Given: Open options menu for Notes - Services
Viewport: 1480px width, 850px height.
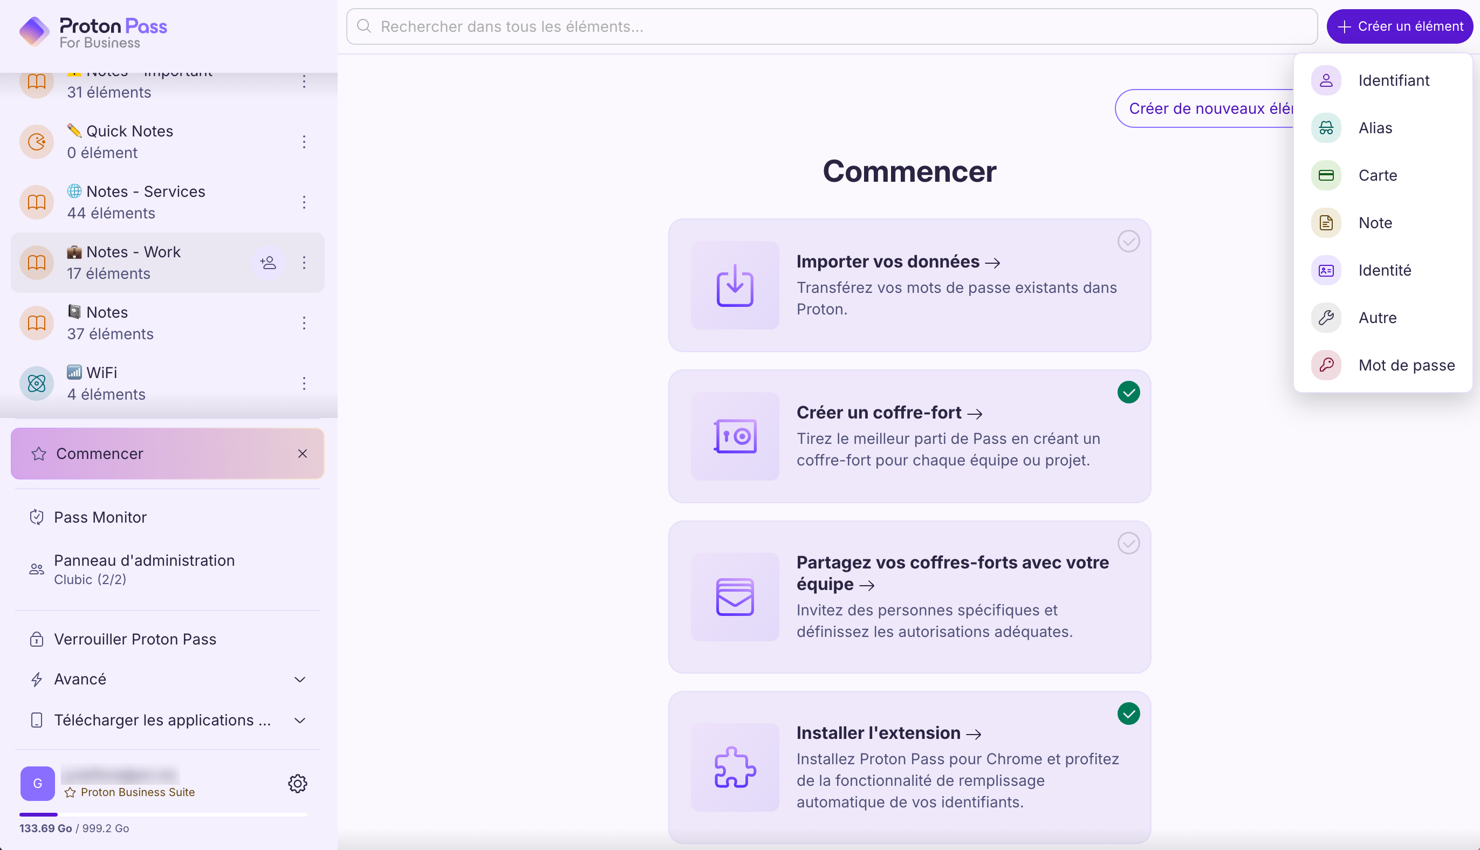Looking at the screenshot, I should [x=304, y=202].
